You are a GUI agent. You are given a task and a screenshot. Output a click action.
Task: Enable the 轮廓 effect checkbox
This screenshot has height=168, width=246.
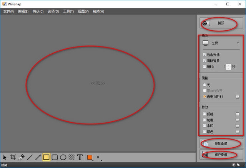(204, 120)
